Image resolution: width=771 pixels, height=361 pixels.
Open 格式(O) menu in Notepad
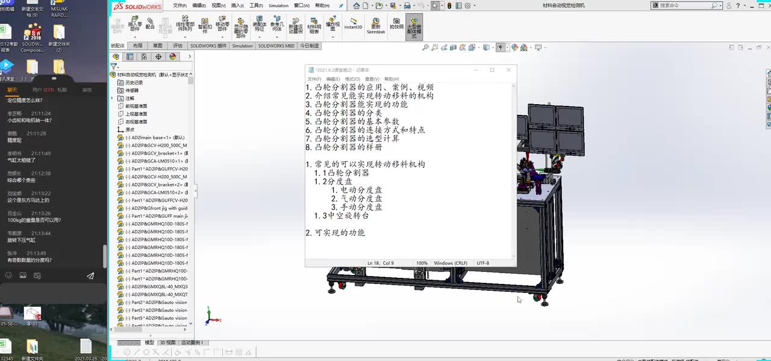(x=352, y=79)
